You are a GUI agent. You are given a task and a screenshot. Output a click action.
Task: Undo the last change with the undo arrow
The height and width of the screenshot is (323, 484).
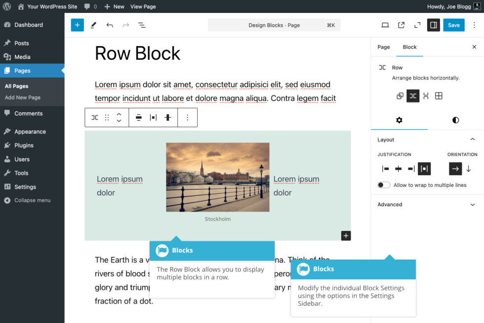(x=110, y=25)
